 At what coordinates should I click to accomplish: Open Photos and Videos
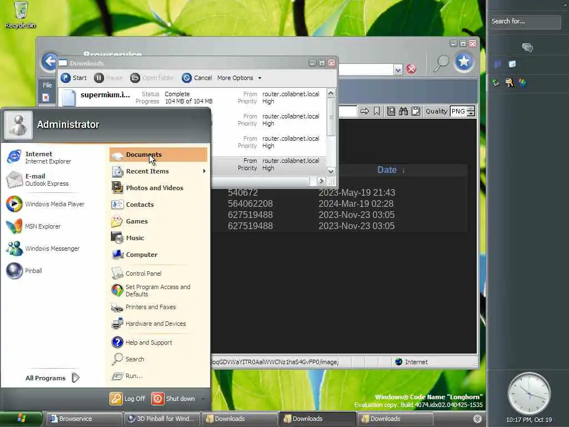158,188
